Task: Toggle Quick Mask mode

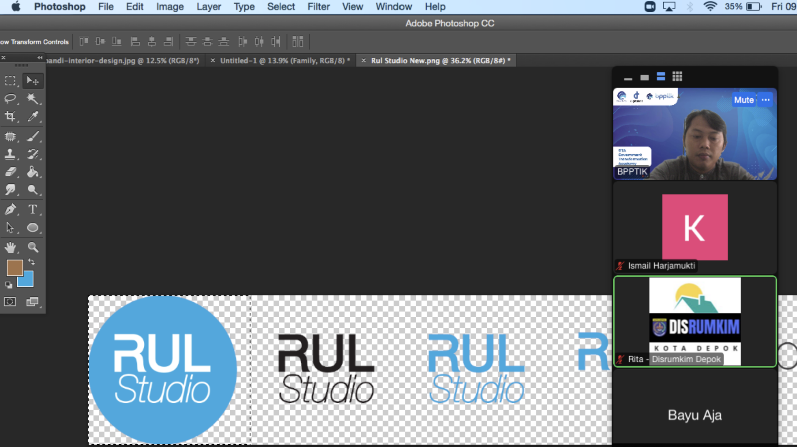Action: [10, 302]
